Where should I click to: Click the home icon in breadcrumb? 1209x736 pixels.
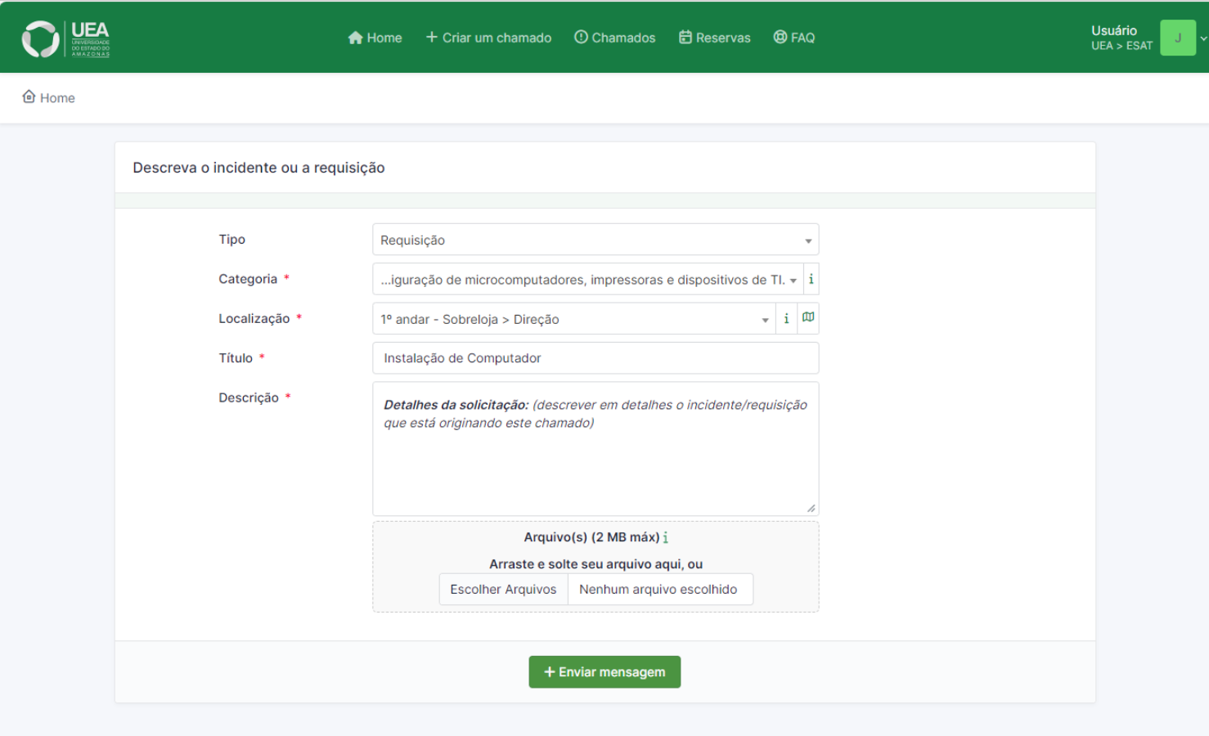coord(29,97)
